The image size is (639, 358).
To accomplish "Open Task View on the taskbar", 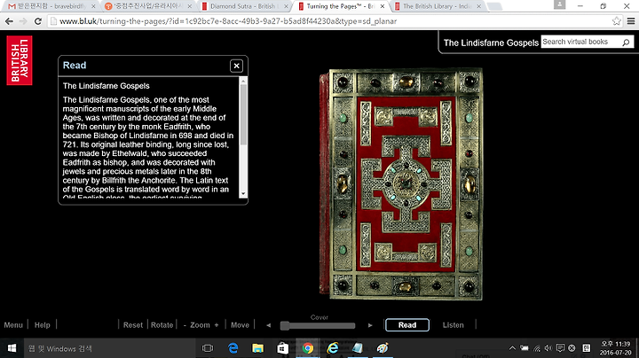I will tap(208, 348).
